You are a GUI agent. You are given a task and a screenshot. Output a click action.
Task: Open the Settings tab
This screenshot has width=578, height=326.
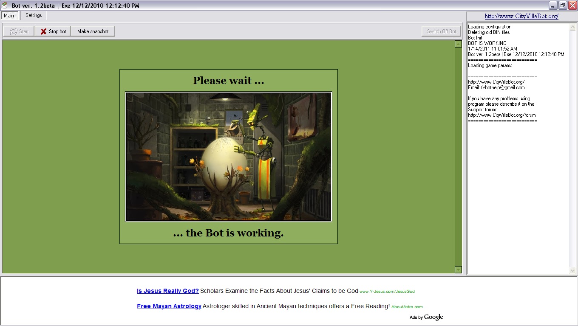pyautogui.click(x=34, y=15)
